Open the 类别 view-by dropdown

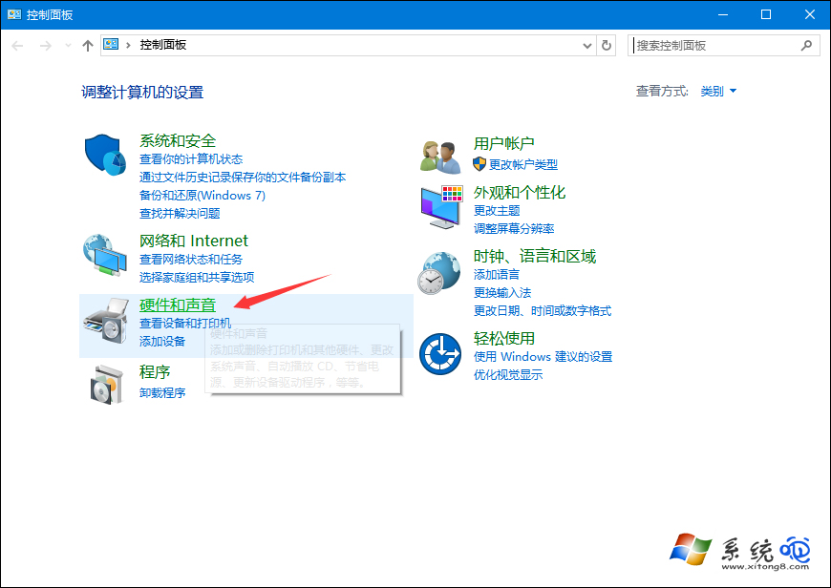pyautogui.click(x=718, y=92)
